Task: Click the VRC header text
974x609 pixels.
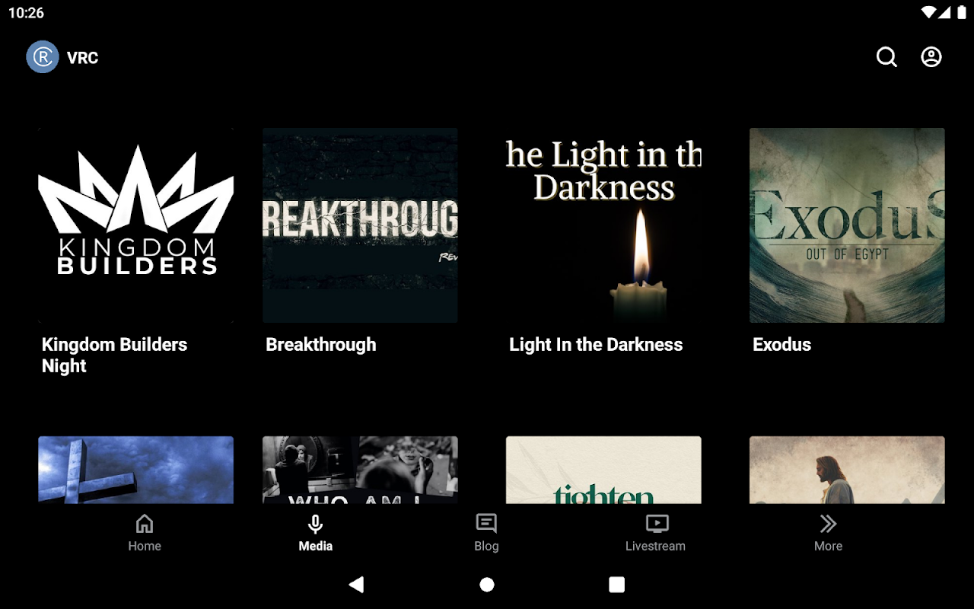Action: tap(82, 58)
